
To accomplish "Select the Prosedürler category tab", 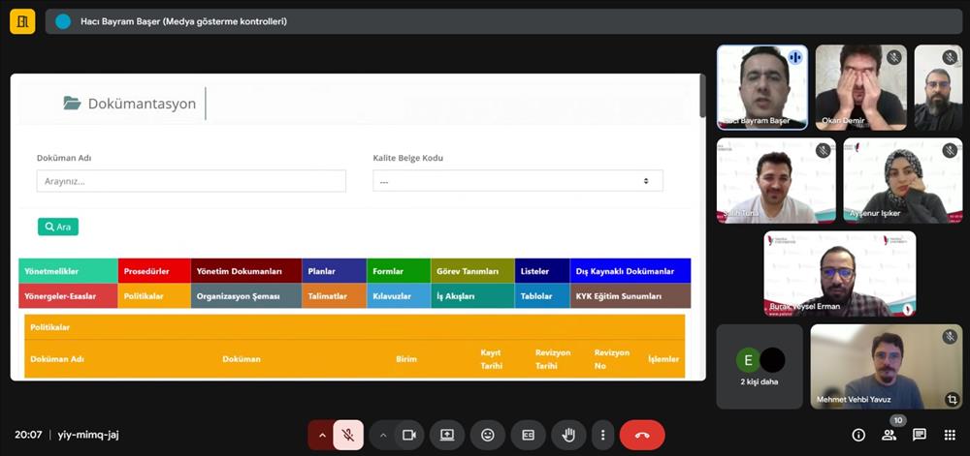I will point(154,271).
